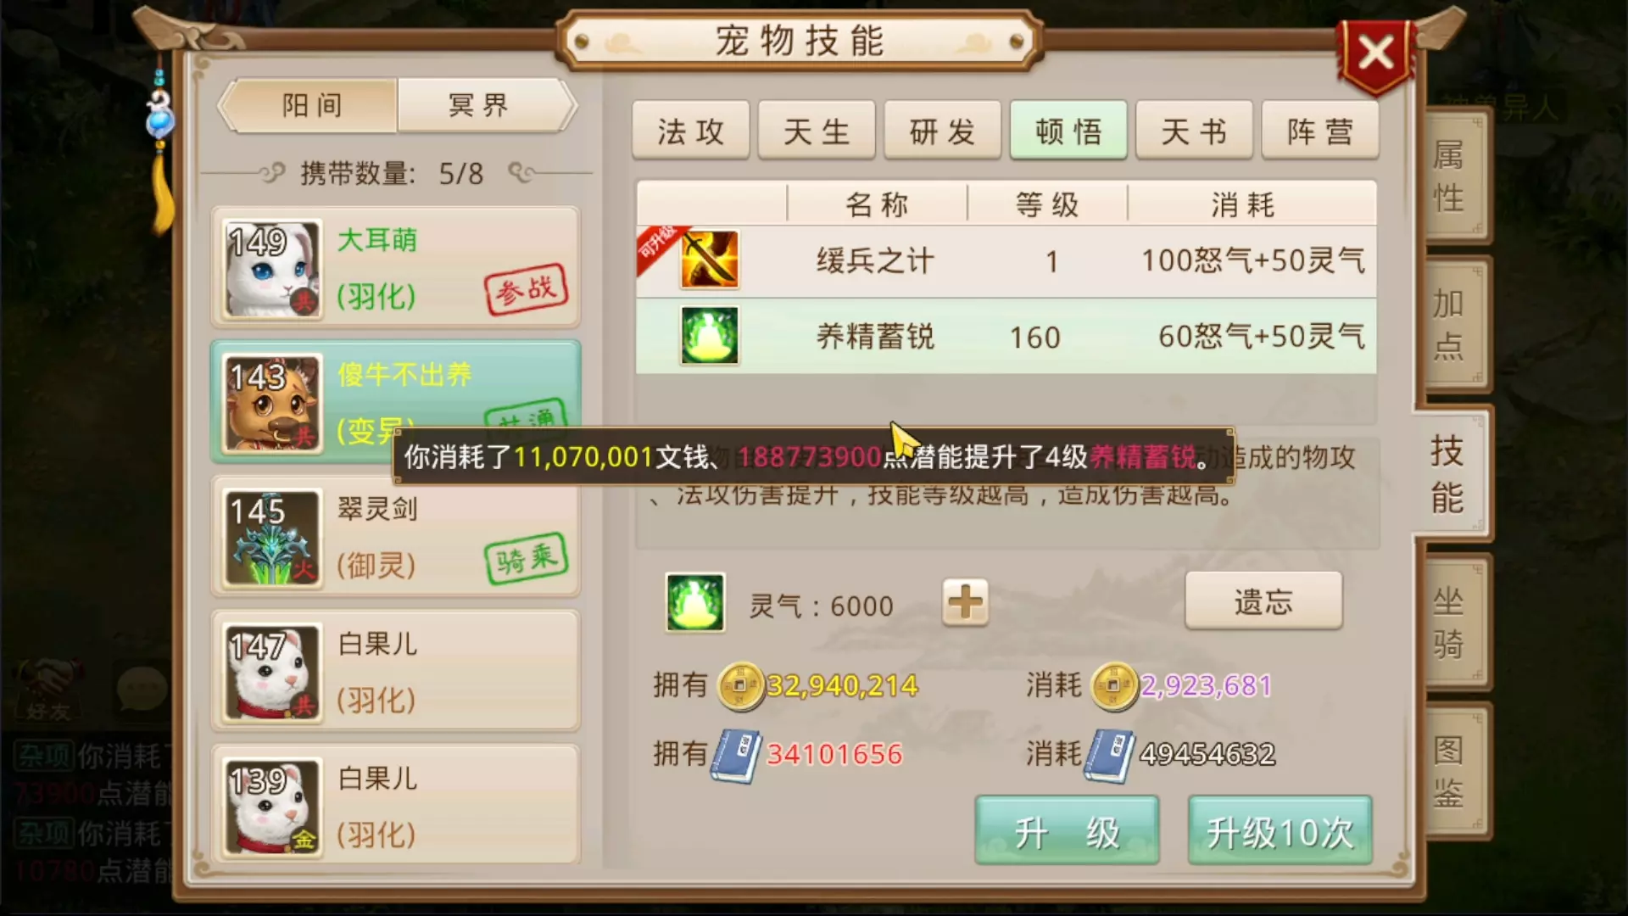Image resolution: width=1628 pixels, height=916 pixels.
Task: Select the 大耳萌 rabbit pet portrait
Action: 272,269
